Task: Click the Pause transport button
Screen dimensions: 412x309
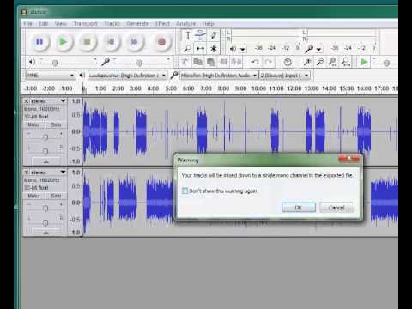Action: 39,42
